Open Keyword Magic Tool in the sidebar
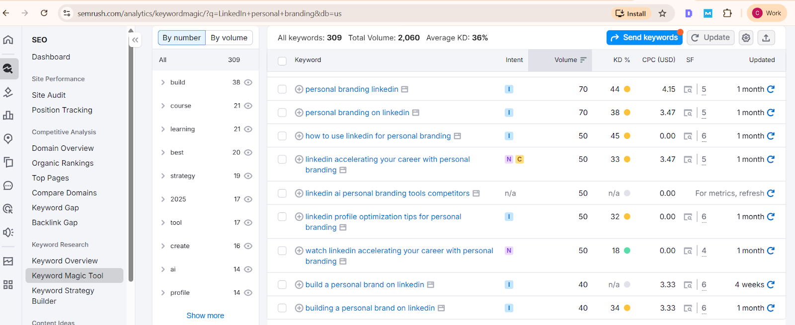The height and width of the screenshot is (325, 795). click(75, 276)
